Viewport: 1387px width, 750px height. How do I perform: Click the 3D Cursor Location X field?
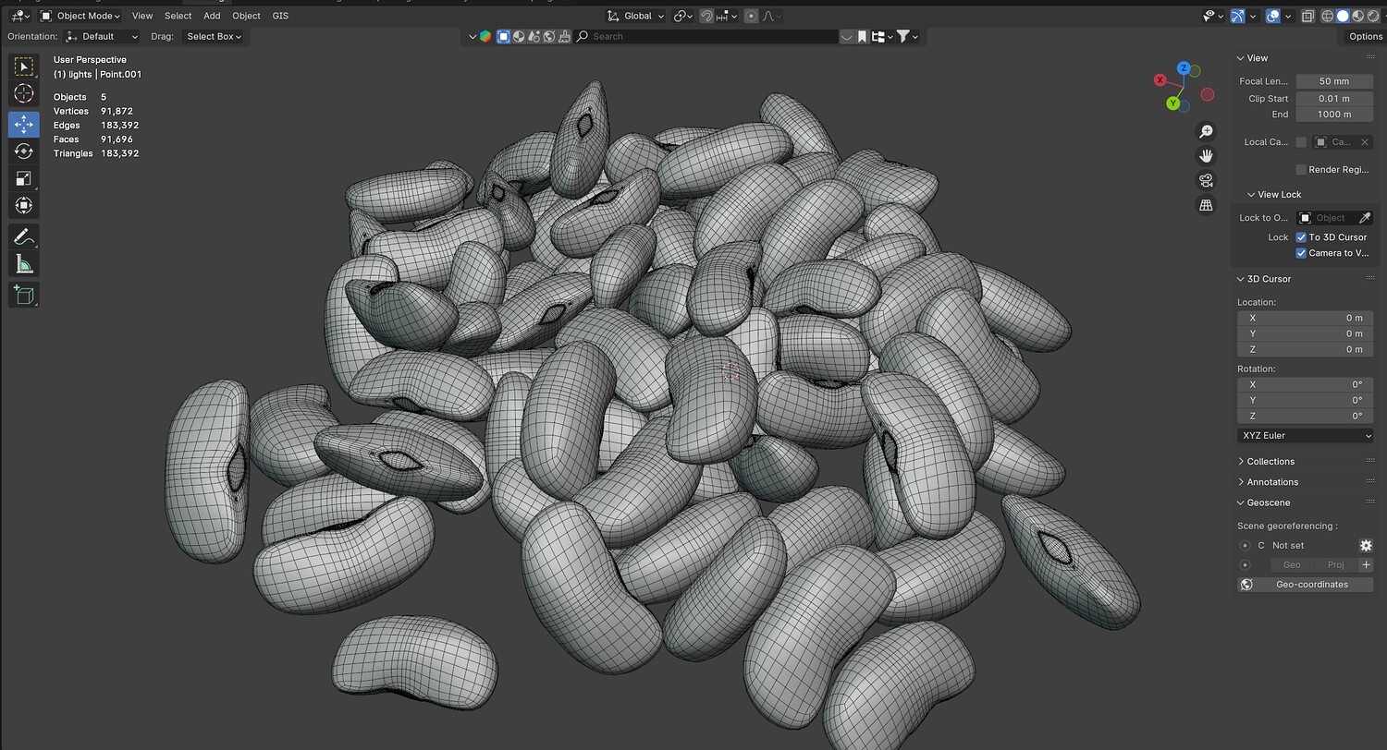tap(1305, 318)
